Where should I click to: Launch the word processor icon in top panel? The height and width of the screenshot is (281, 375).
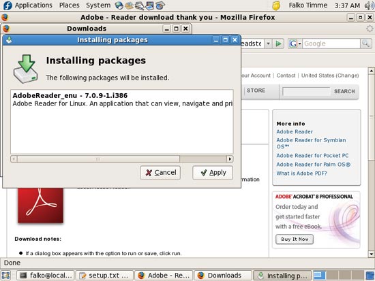pyautogui.click(x=139, y=5)
